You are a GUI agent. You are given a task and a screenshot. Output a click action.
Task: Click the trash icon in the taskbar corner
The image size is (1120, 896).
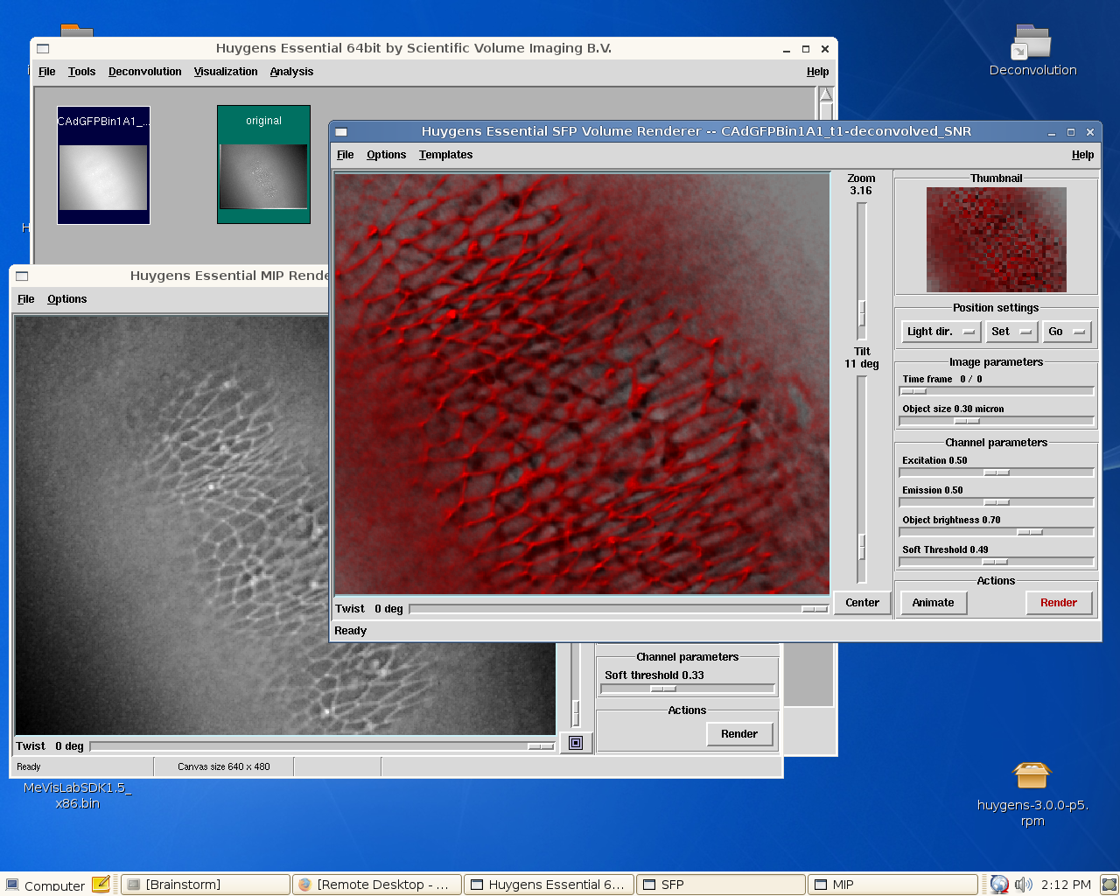click(x=1109, y=885)
